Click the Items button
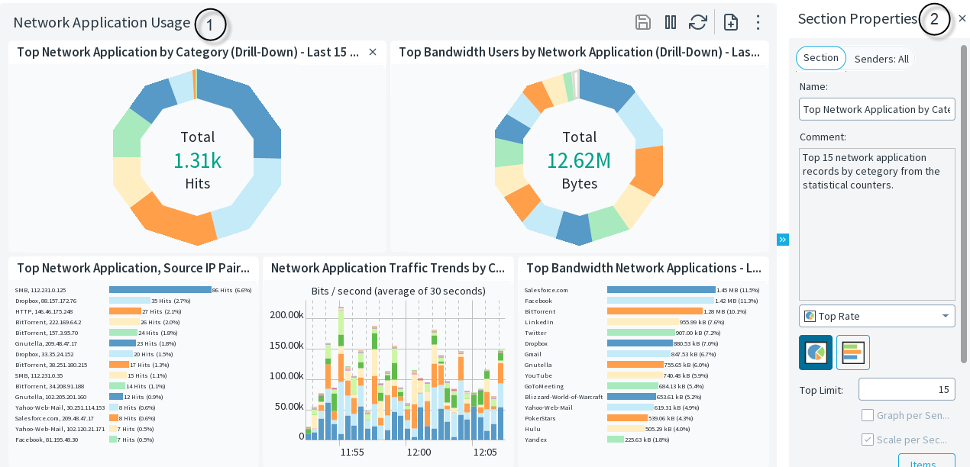This screenshot has width=970, height=467. pyautogui.click(x=926, y=462)
